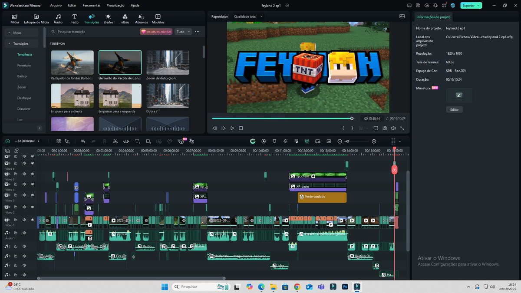Click the preview volume speaker icon

(393, 128)
